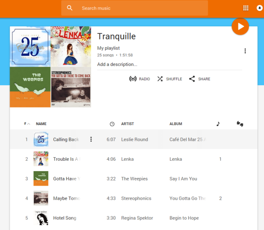Open the Regina Spektor artist link
The image size is (264, 230).
137,218
